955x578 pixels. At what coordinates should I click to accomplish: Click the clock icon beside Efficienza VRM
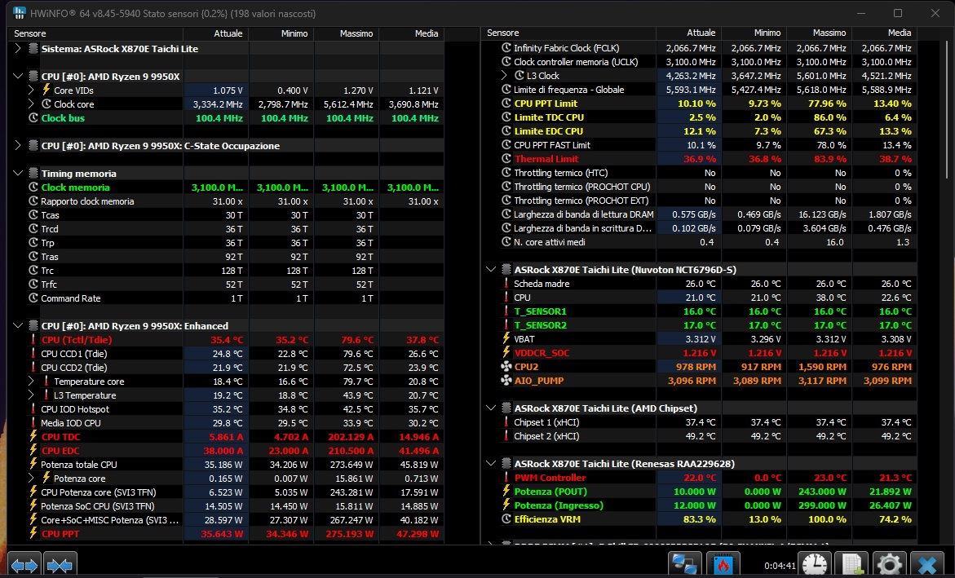(506, 519)
